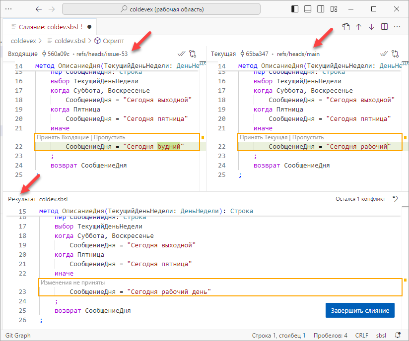The width and height of the screenshot is (409, 341).
Task: Open the editor more actions ellipsis menu
Action: [397, 27]
